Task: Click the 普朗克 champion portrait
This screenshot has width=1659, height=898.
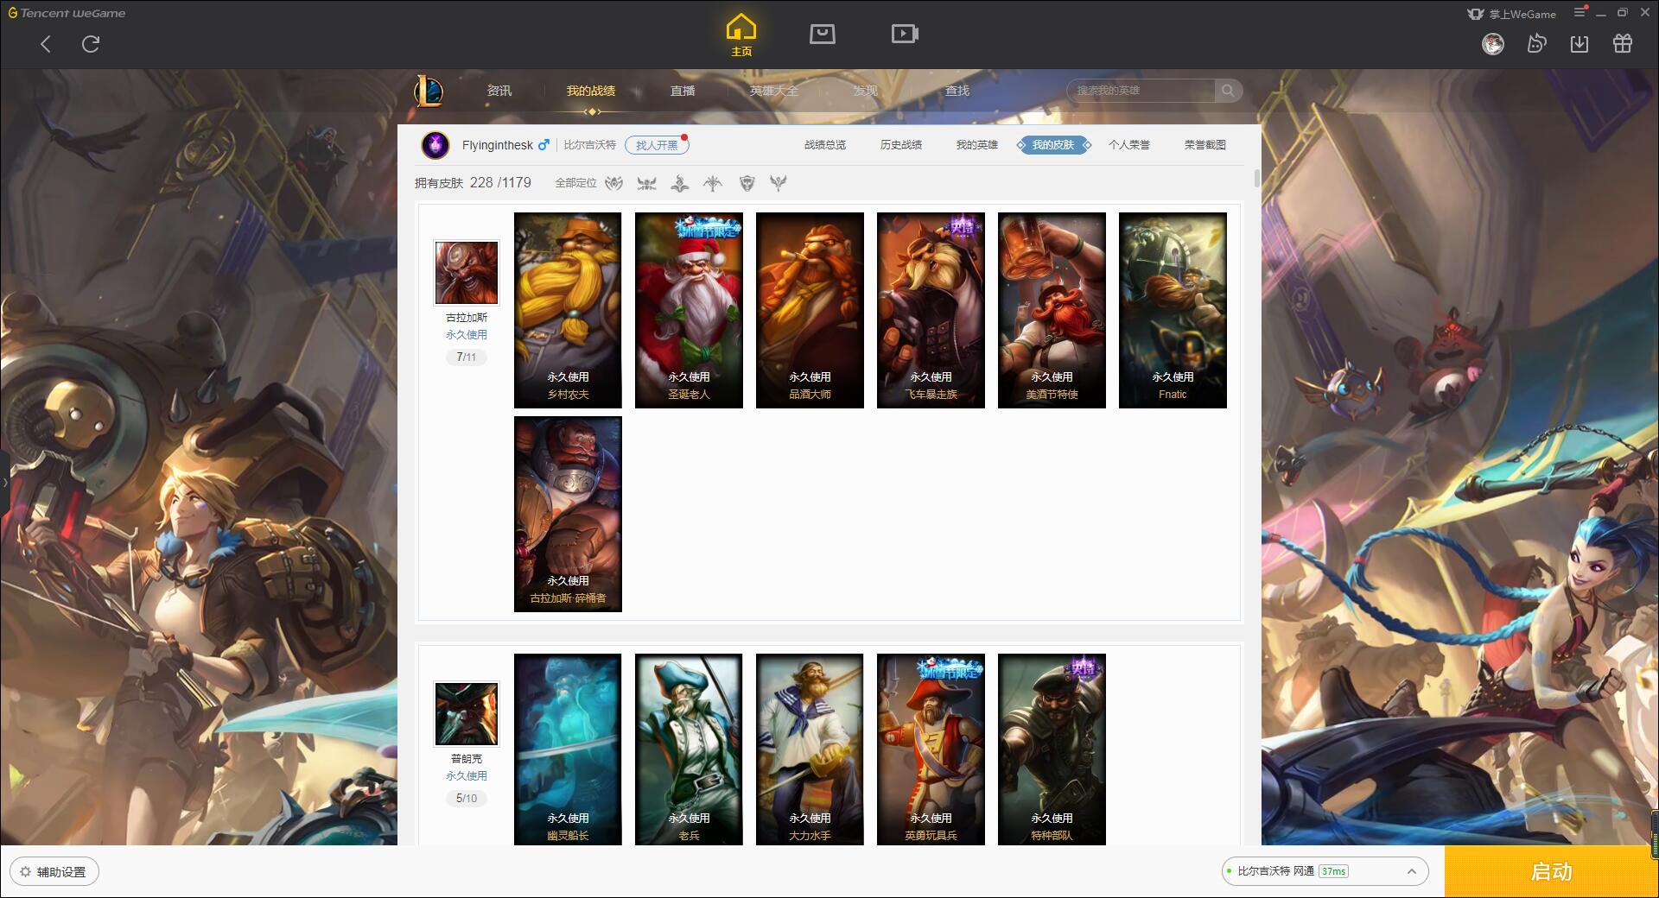Action: point(466,714)
